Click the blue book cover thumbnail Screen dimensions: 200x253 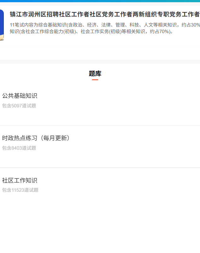click(x=2, y=25)
